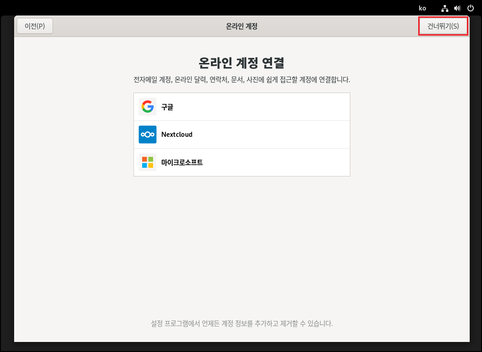Viewport: 482px width, 352px height.
Task: Go back with the 이전(P) button
Action: point(35,26)
